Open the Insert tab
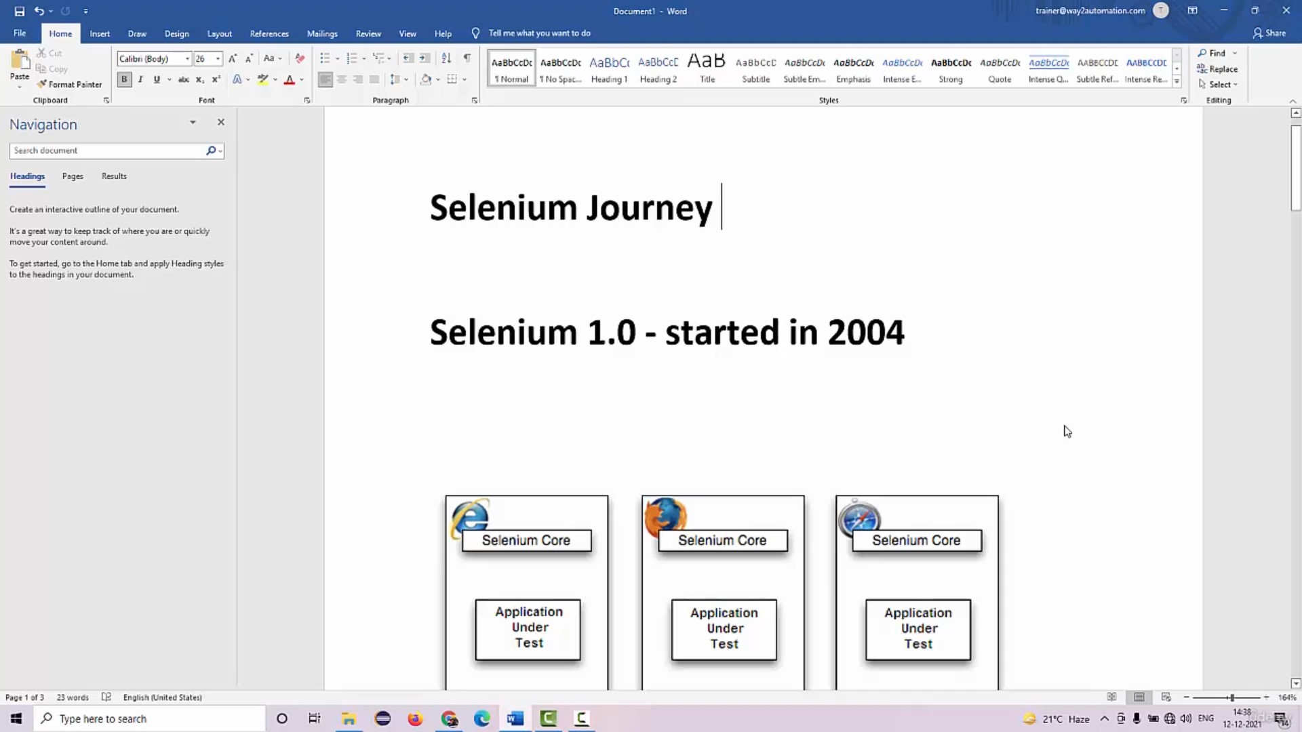Screen dimensions: 1302x732 [100, 33]
